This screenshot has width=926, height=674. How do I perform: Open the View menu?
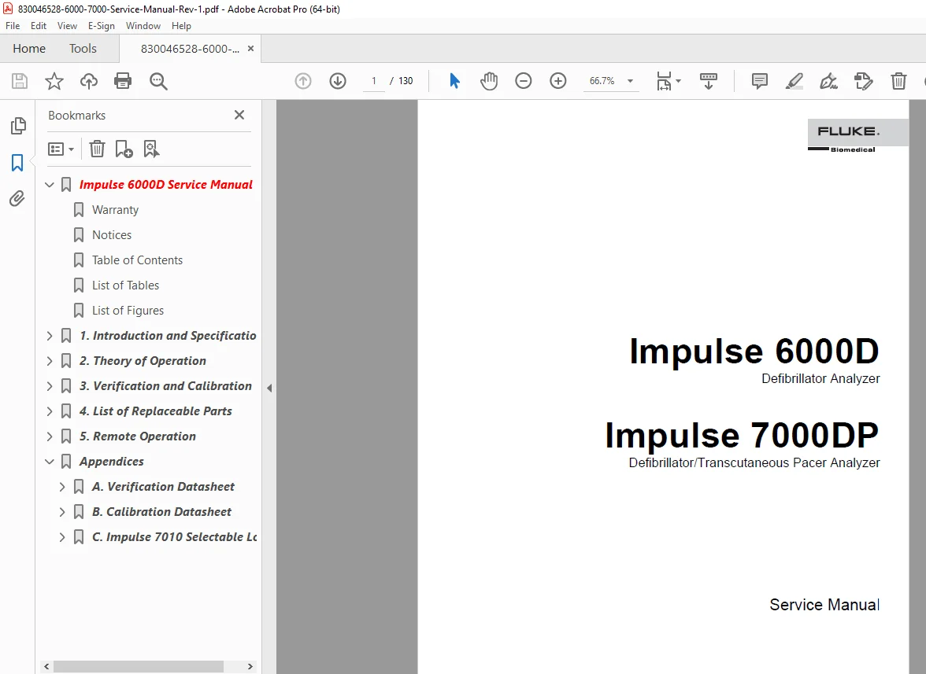coord(67,26)
